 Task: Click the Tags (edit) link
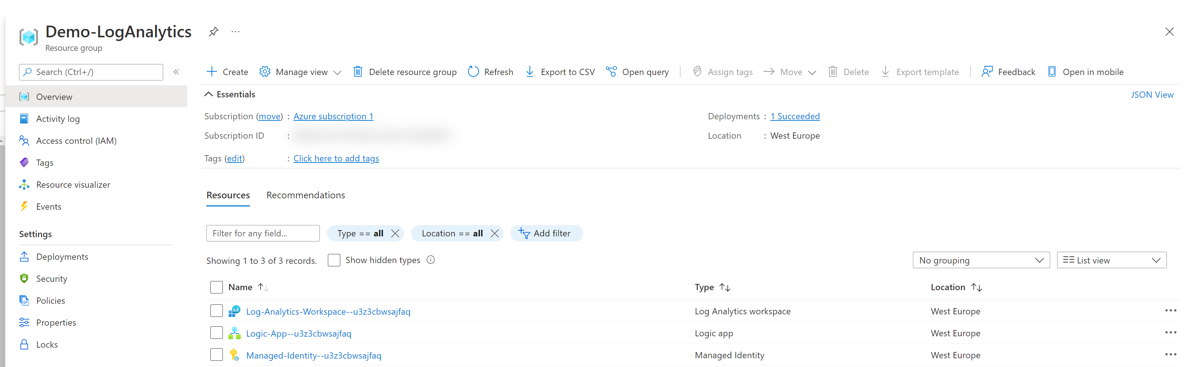coord(234,158)
